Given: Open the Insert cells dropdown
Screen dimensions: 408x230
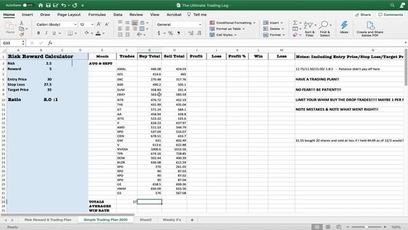Looking at the screenshot, I should 273,23.
